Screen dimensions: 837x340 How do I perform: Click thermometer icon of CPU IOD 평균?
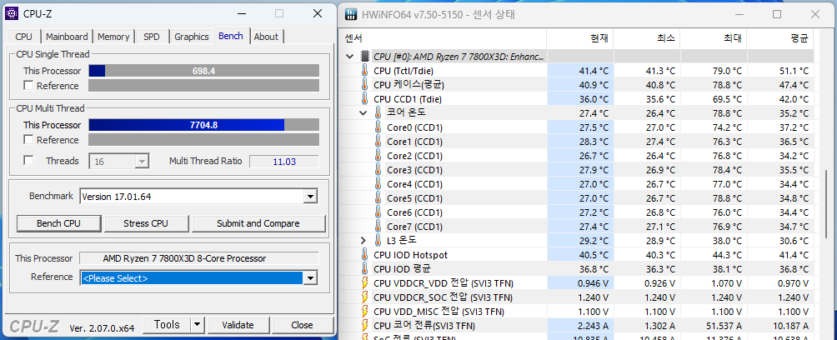click(x=365, y=268)
